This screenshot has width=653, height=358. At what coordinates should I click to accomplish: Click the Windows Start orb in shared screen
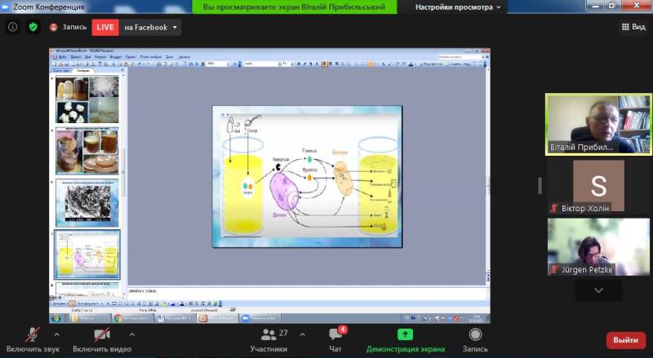click(56, 319)
